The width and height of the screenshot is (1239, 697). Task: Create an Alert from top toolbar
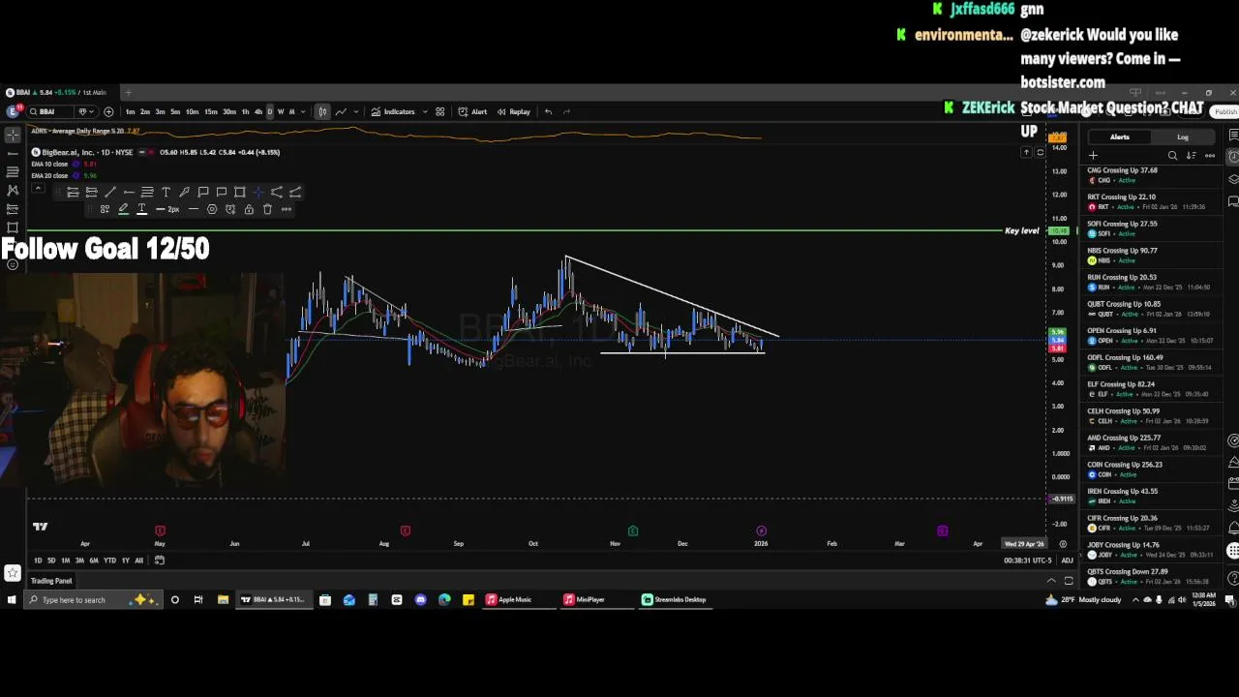click(x=472, y=111)
